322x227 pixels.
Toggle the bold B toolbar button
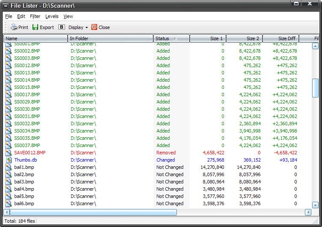coord(62,27)
